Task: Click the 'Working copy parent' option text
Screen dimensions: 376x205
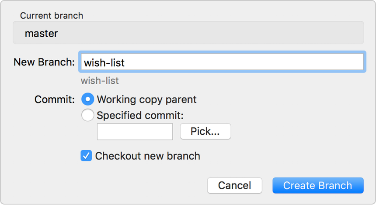Action: [x=146, y=99]
